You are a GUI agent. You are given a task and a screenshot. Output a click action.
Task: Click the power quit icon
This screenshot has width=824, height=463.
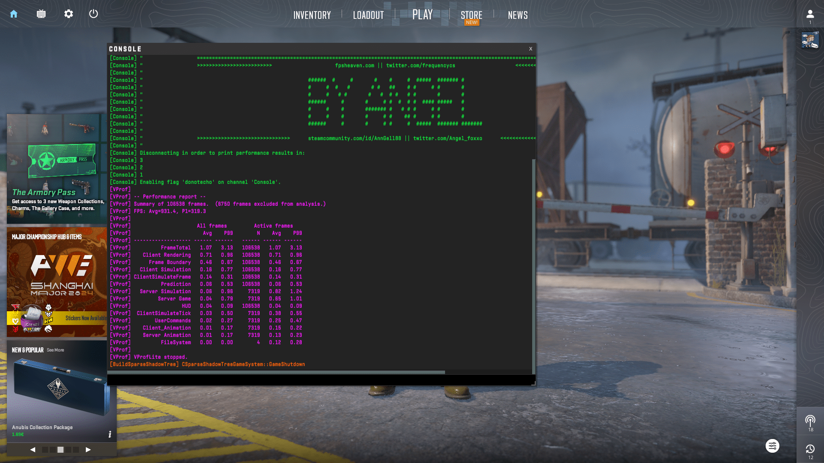(x=94, y=14)
